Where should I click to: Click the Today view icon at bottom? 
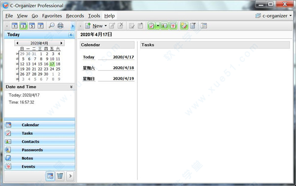50,176
